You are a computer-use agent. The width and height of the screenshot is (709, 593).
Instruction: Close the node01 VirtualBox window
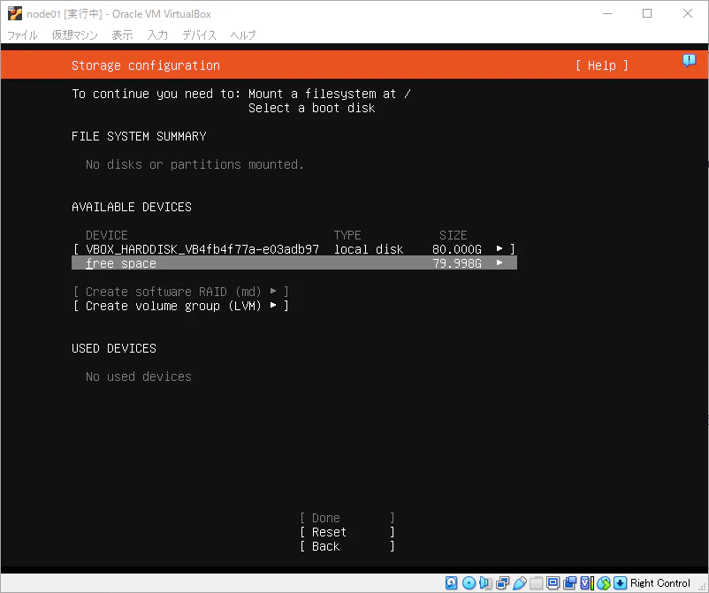point(687,13)
